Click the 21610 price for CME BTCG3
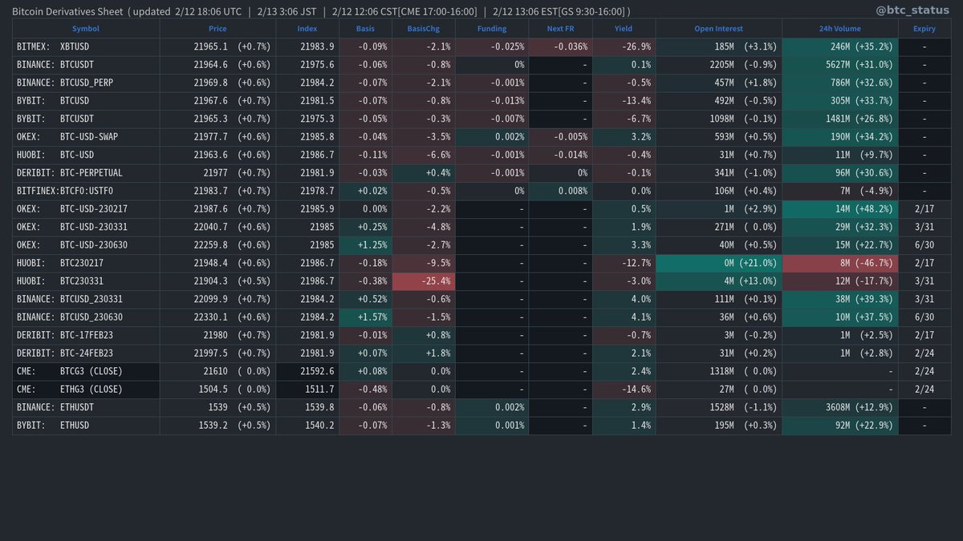This screenshot has width=963, height=541. pos(213,371)
